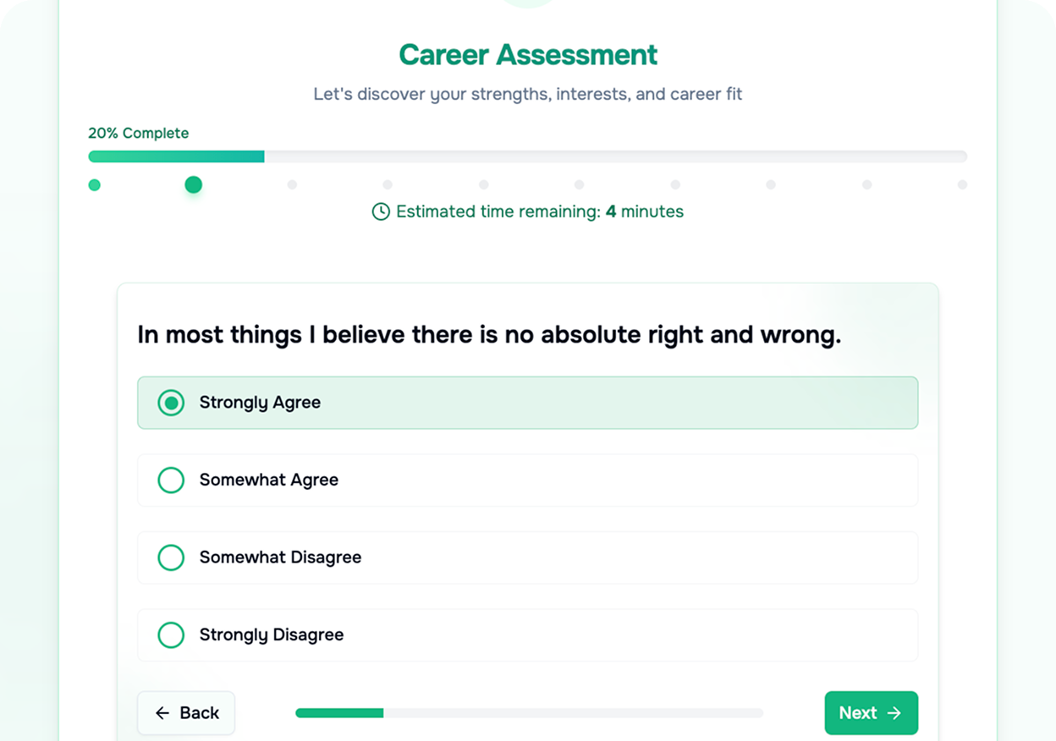Go to the Next question
Screen dimensions: 1056x741
(871, 713)
